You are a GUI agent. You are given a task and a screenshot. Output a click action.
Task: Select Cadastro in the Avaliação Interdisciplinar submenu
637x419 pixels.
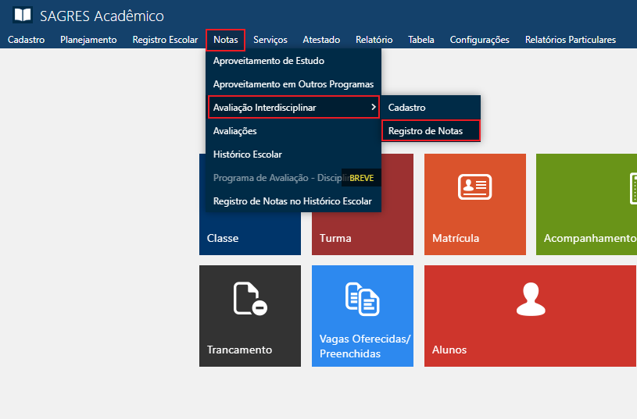coord(406,108)
